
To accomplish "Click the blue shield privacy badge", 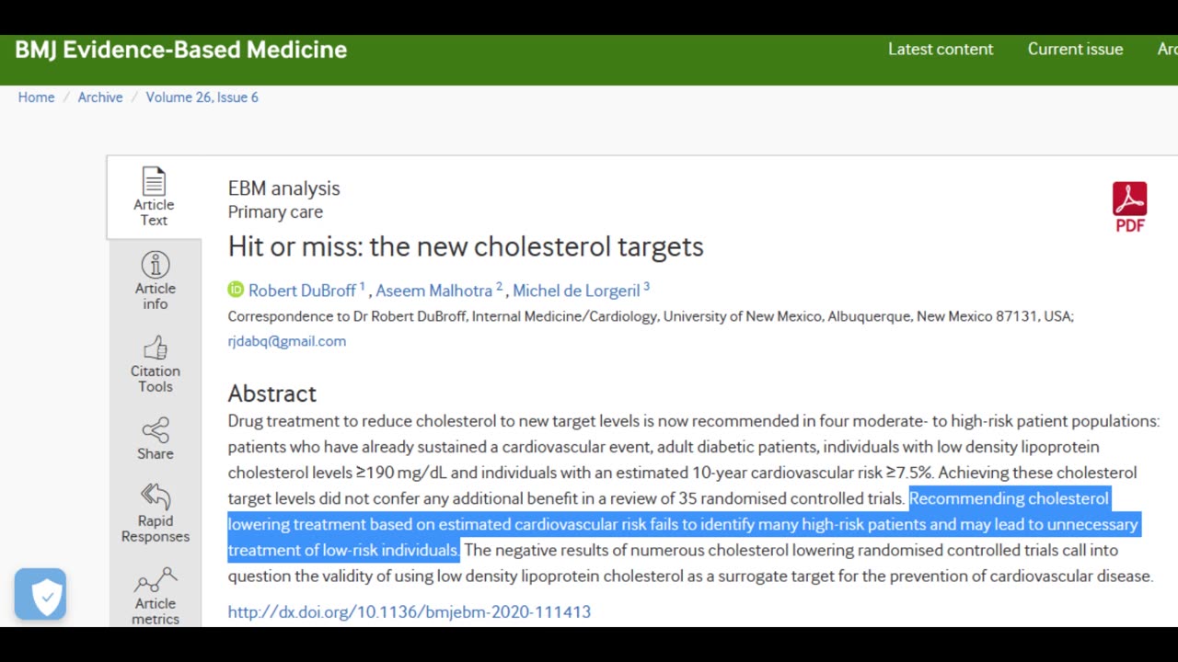I will (x=40, y=594).
